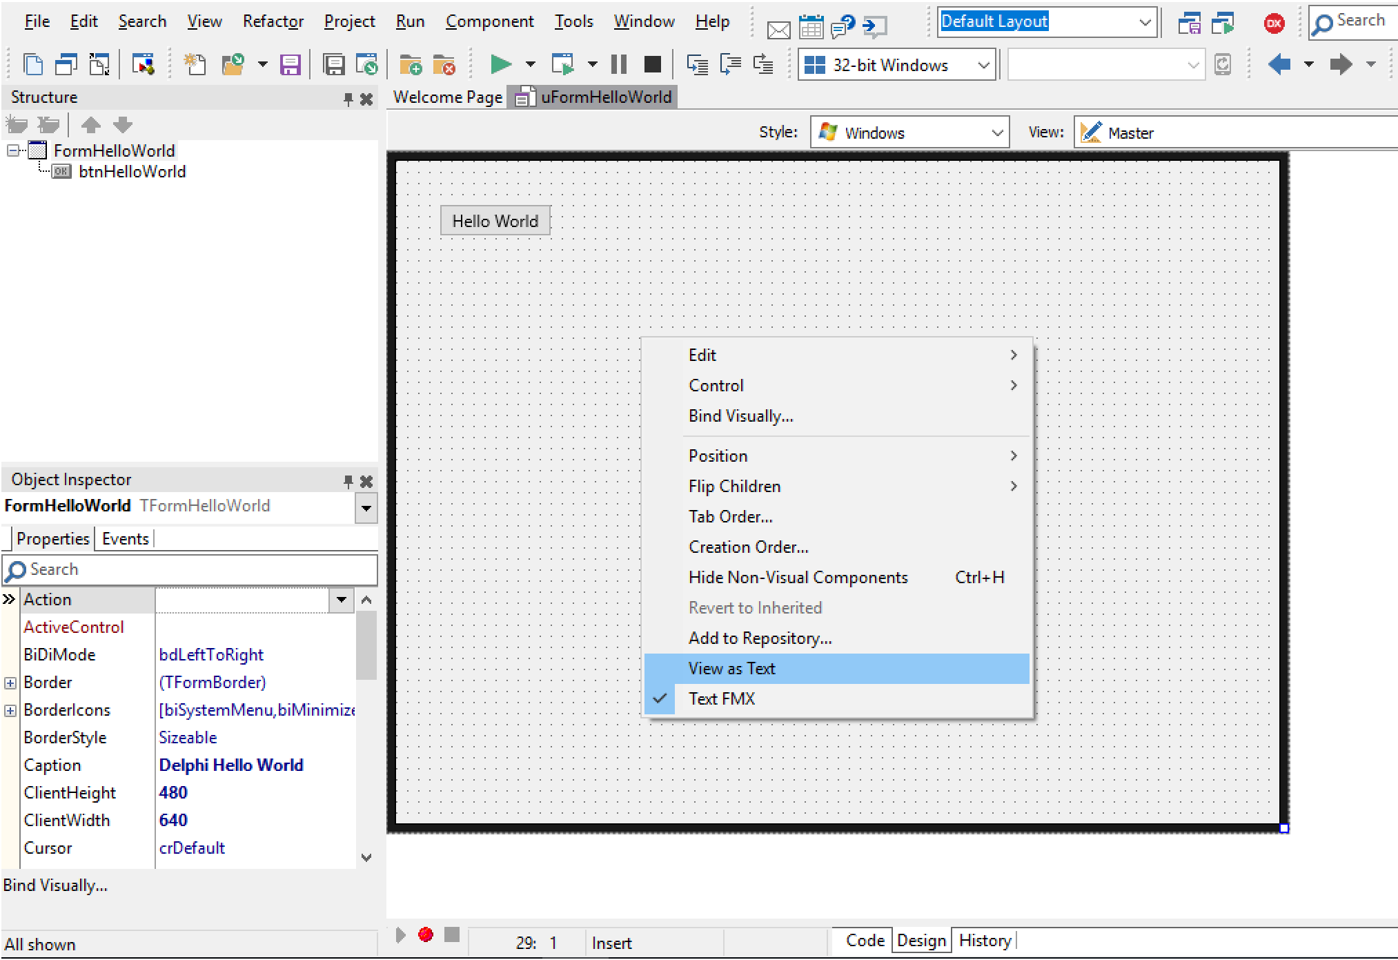
Task: Click the Open file folder icon
Action: 233,65
